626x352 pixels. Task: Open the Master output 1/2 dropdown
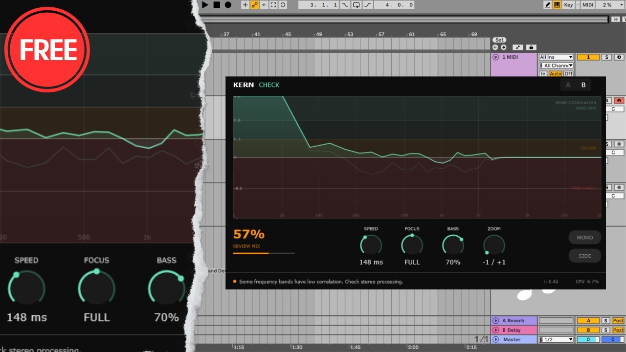556,339
